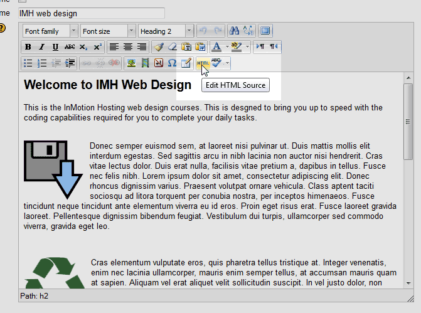
Task: Toggle fullscreen editor mode
Action: click(x=265, y=31)
